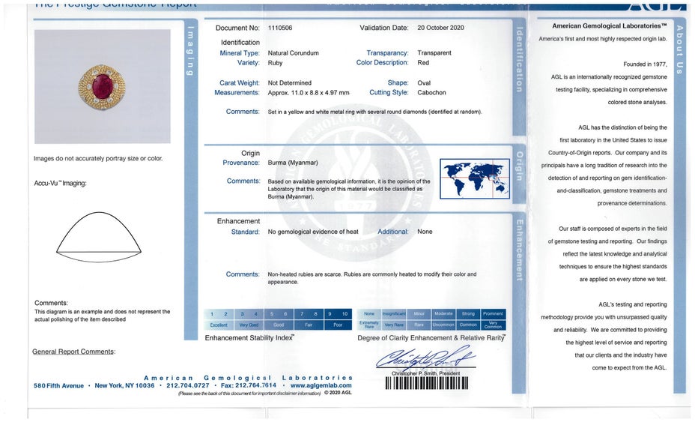This screenshot has height=422, width=695.
Task: Click the world map origin graphic
Action: 474,178
